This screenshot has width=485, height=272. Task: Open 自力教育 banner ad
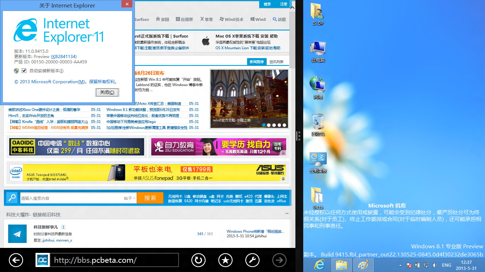pyautogui.click(x=218, y=147)
